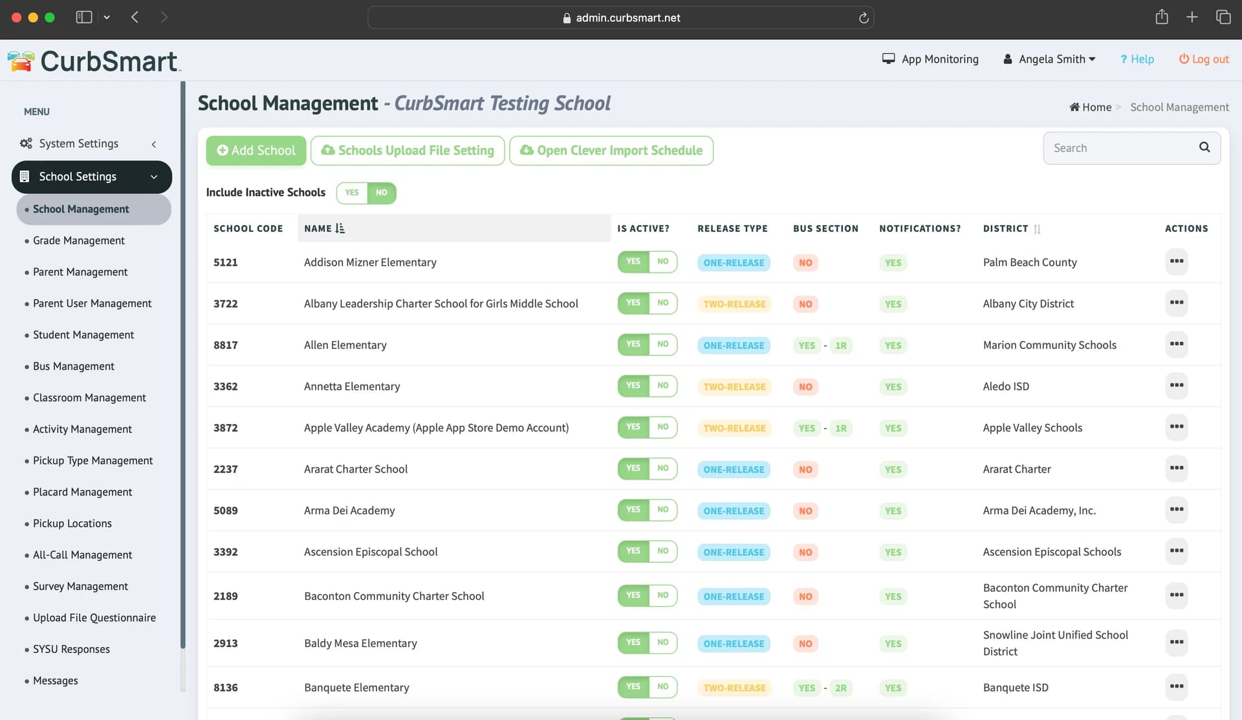The width and height of the screenshot is (1242, 720).
Task: Open actions menu for Apple Valley Academy
Action: 1176,427
